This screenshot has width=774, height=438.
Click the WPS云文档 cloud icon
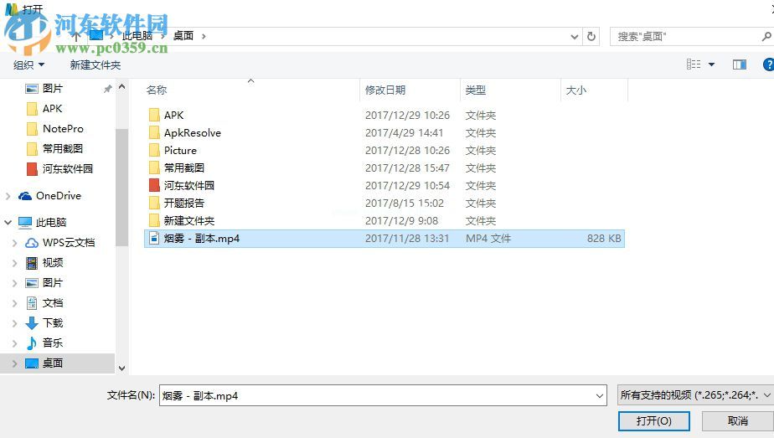pyautogui.click(x=32, y=243)
